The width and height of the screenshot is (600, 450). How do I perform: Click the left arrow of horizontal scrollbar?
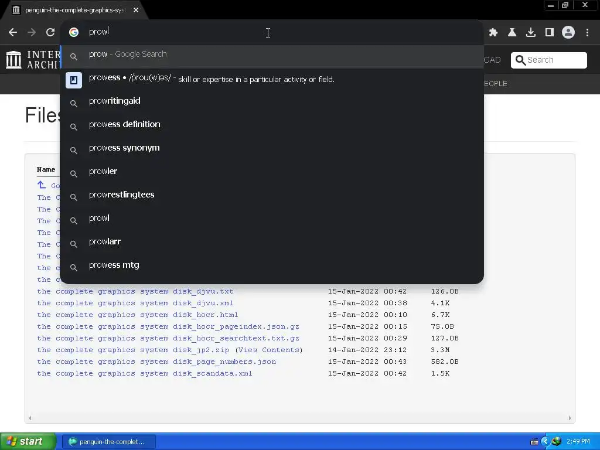(30, 418)
